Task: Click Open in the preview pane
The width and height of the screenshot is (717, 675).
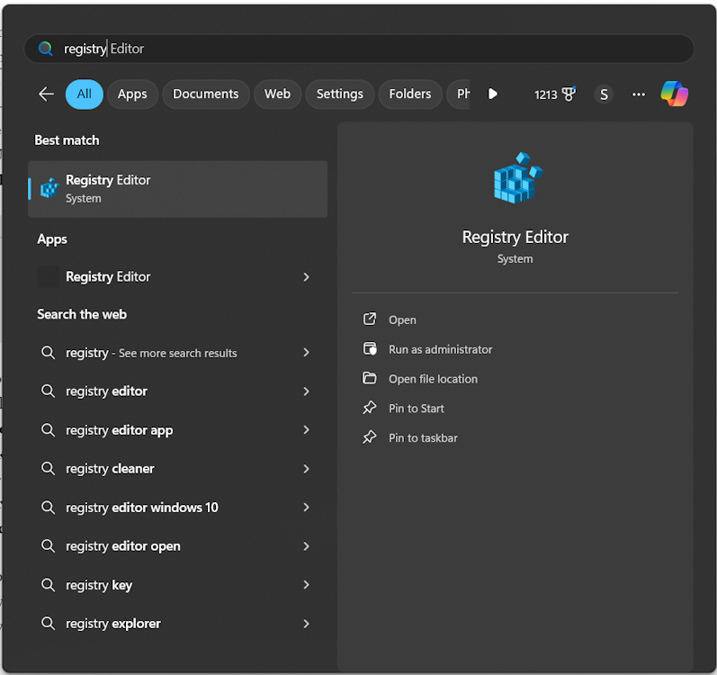Action: 402,319
